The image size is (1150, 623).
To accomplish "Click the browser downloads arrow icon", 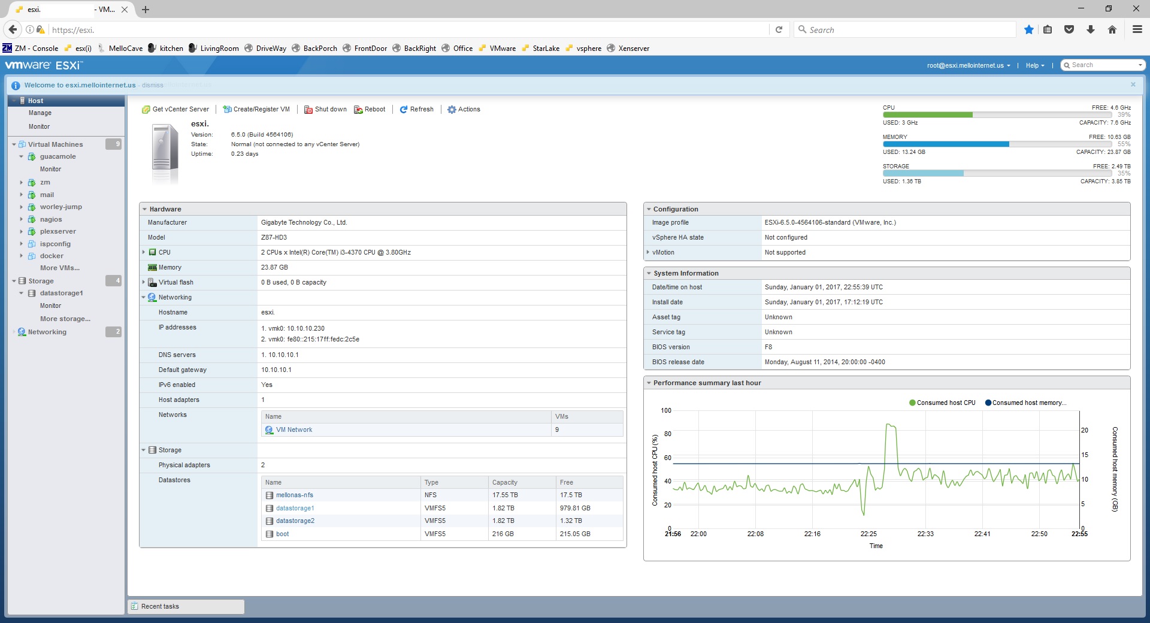I will (1091, 29).
